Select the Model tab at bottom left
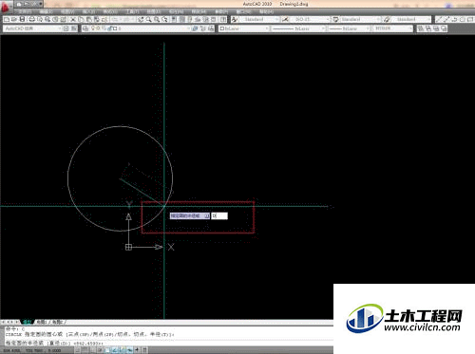The image size is (475, 354). [28, 322]
